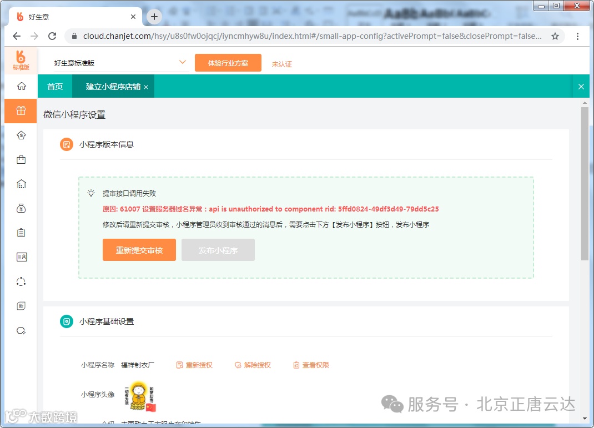The height and width of the screenshot is (428, 594).
Task: Click the 福祥制衣厂 name text
Action: [x=138, y=365]
